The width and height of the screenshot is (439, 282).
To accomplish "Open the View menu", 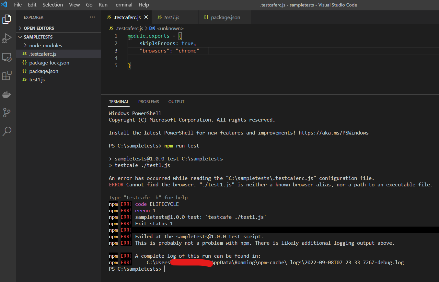I will click(x=75, y=5).
